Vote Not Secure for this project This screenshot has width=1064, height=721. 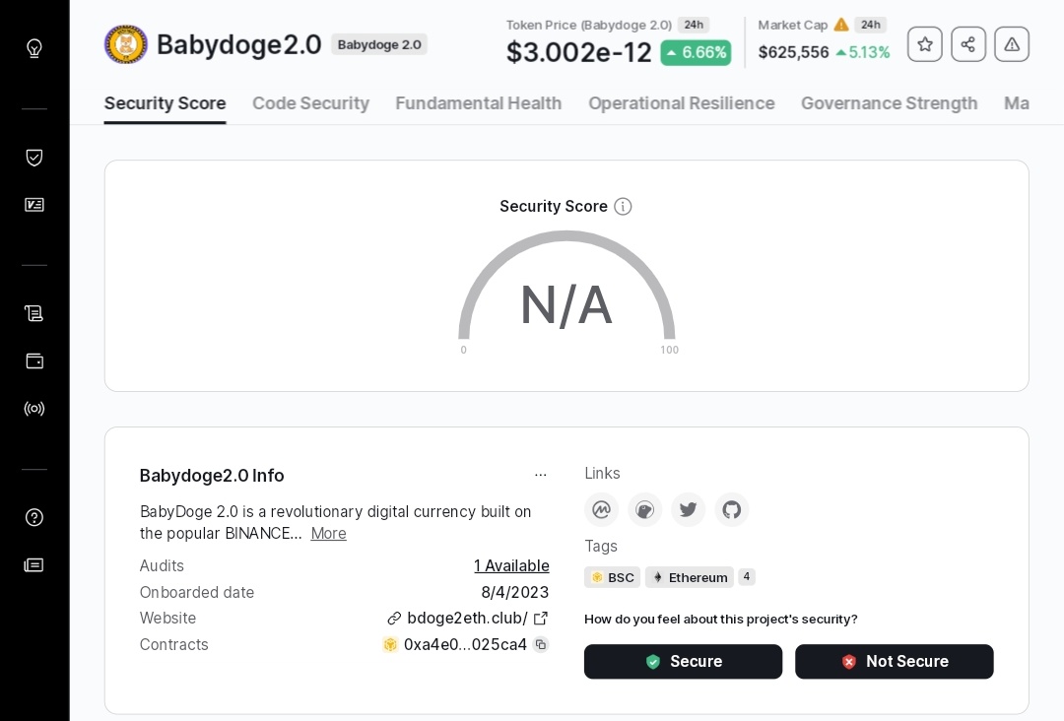tap(894, 661)
